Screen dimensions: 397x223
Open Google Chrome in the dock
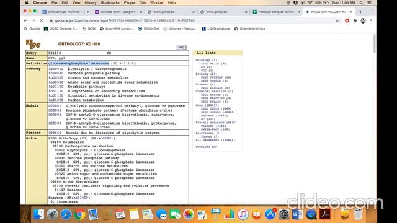80,214
